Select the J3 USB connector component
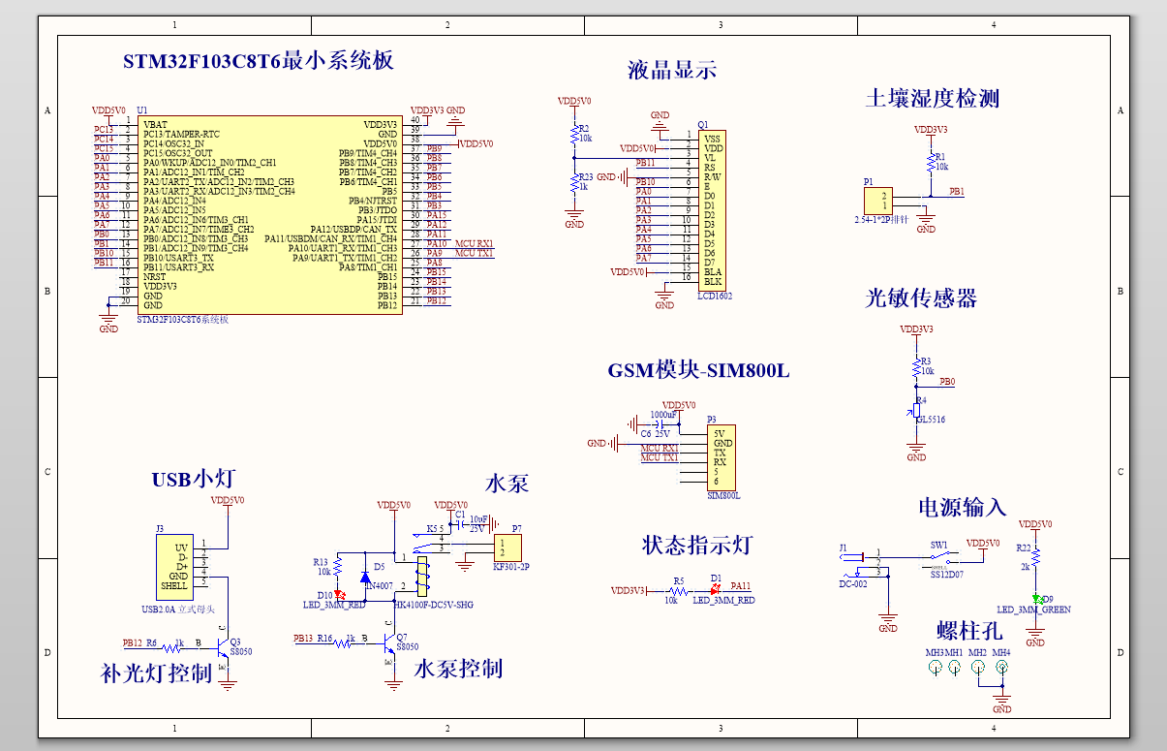This screenshot has width=1167, height=751. pyautogui.click(x=176, y=567)
